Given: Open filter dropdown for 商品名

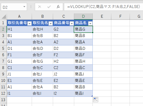Looking at the screenshot, I should (x=90, y=24).
